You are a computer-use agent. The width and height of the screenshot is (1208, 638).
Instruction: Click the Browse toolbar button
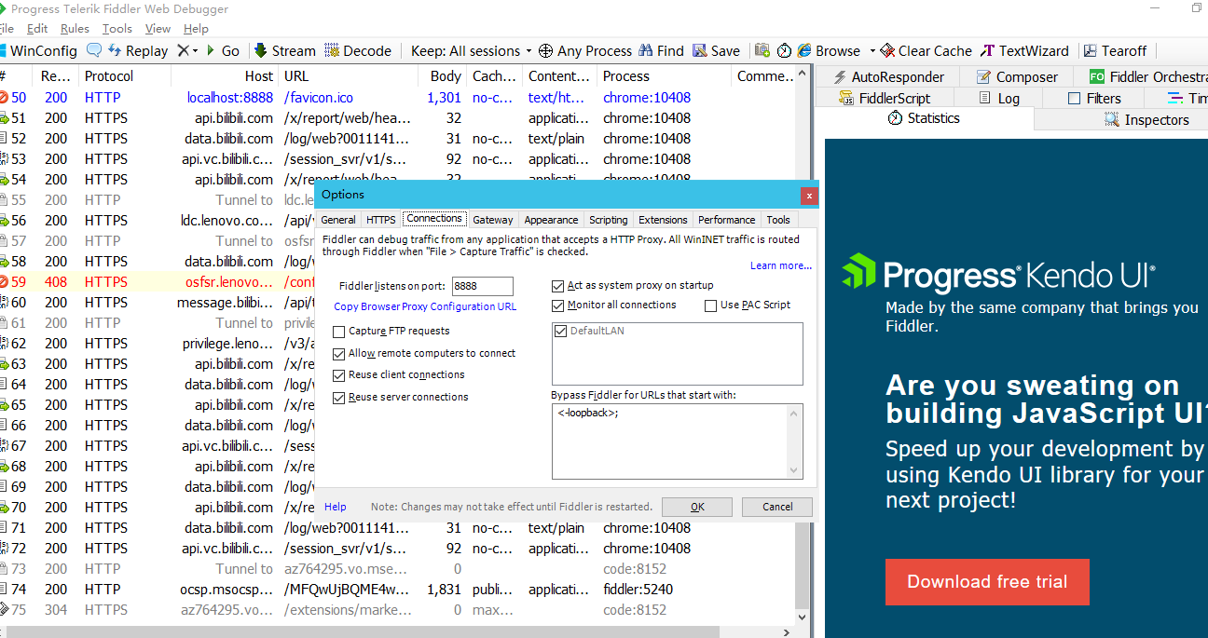(x=829, y=51)
